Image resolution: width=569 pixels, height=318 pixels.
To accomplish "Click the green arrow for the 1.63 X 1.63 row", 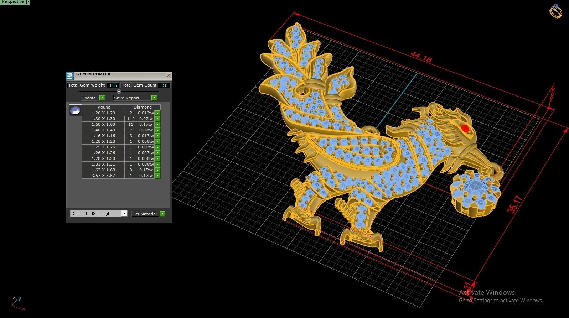I will tap(157, 170).
